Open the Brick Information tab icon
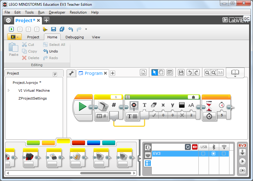The width and height of the screenshot is (253, 181). point(148,147)
